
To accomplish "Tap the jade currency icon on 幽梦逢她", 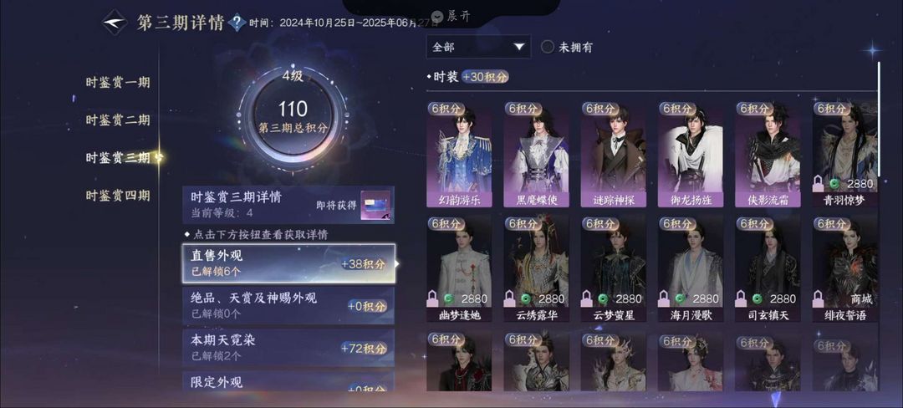I will coord(449,299).
